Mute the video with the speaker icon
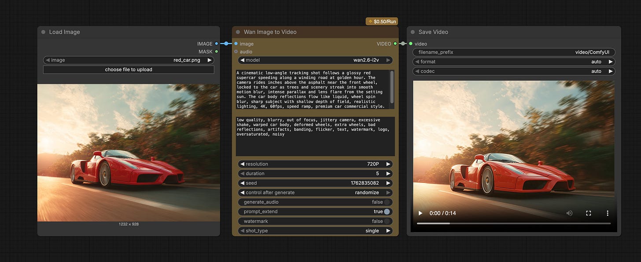641x262 pixels. (569, 213)
